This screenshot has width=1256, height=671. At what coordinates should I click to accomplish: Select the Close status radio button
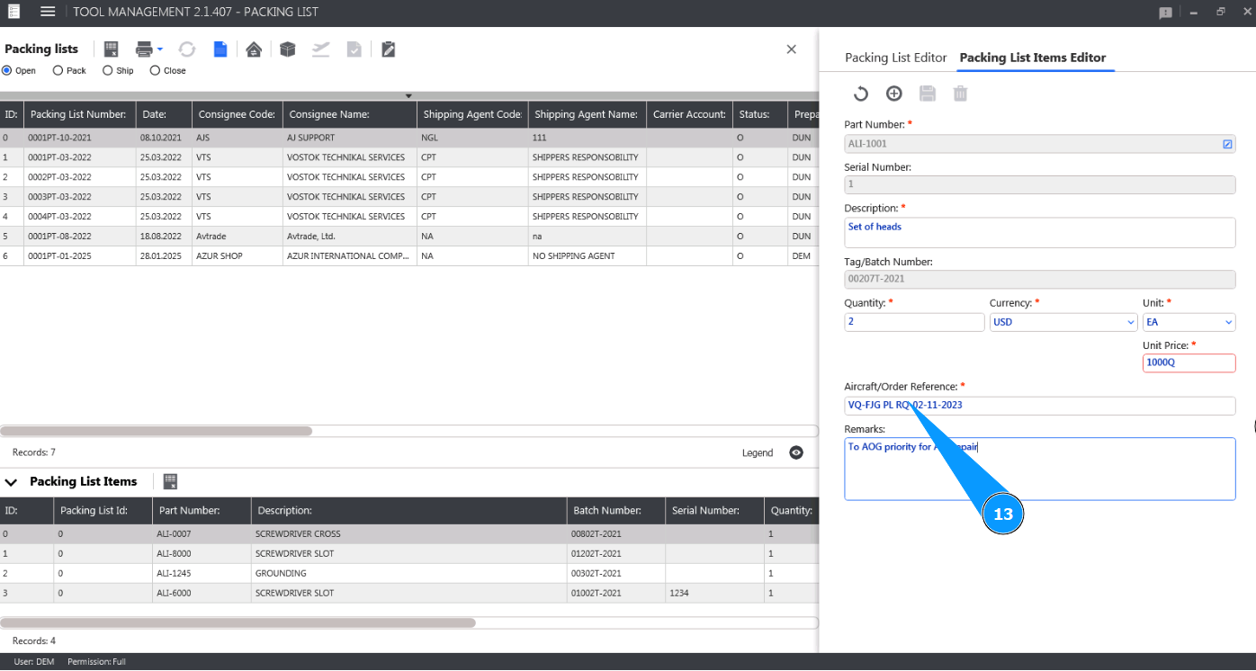(x=155, y=70)
